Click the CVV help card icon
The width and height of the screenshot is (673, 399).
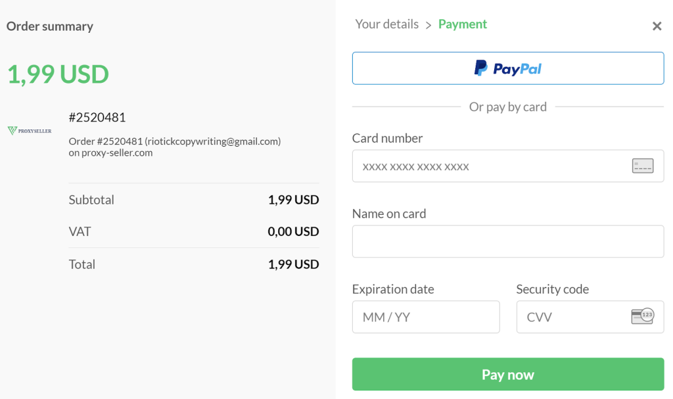click(x=643, y=316)
